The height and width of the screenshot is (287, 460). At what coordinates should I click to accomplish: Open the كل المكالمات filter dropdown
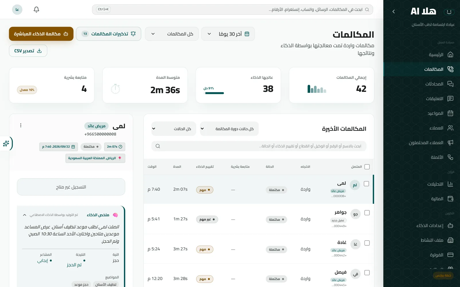coord(172,34)
